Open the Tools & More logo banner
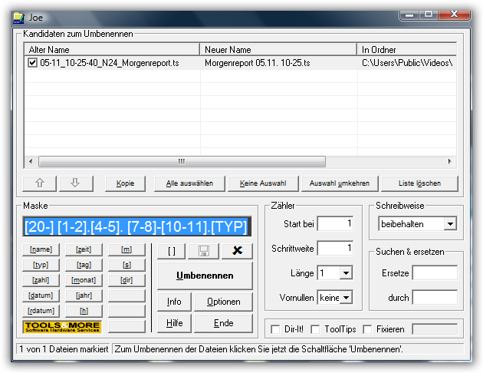Image resolution: width=483 pixels, height=373 pixels. pyautogui.click(x=62, y=326)
